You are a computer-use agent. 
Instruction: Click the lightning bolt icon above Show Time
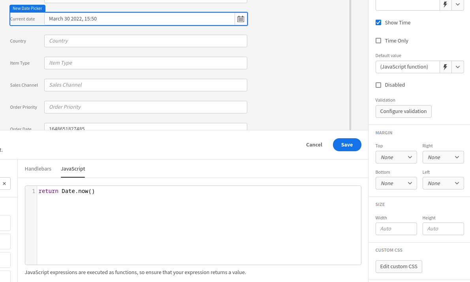446,4
